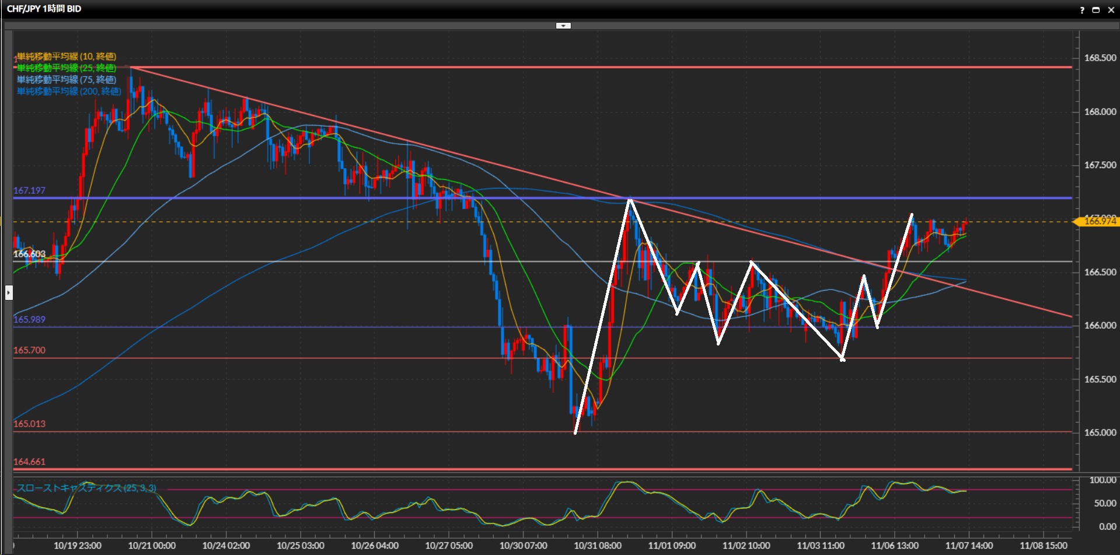Open the Slow Stochastics (25, 3, 3) indicator label

point(86,488)
